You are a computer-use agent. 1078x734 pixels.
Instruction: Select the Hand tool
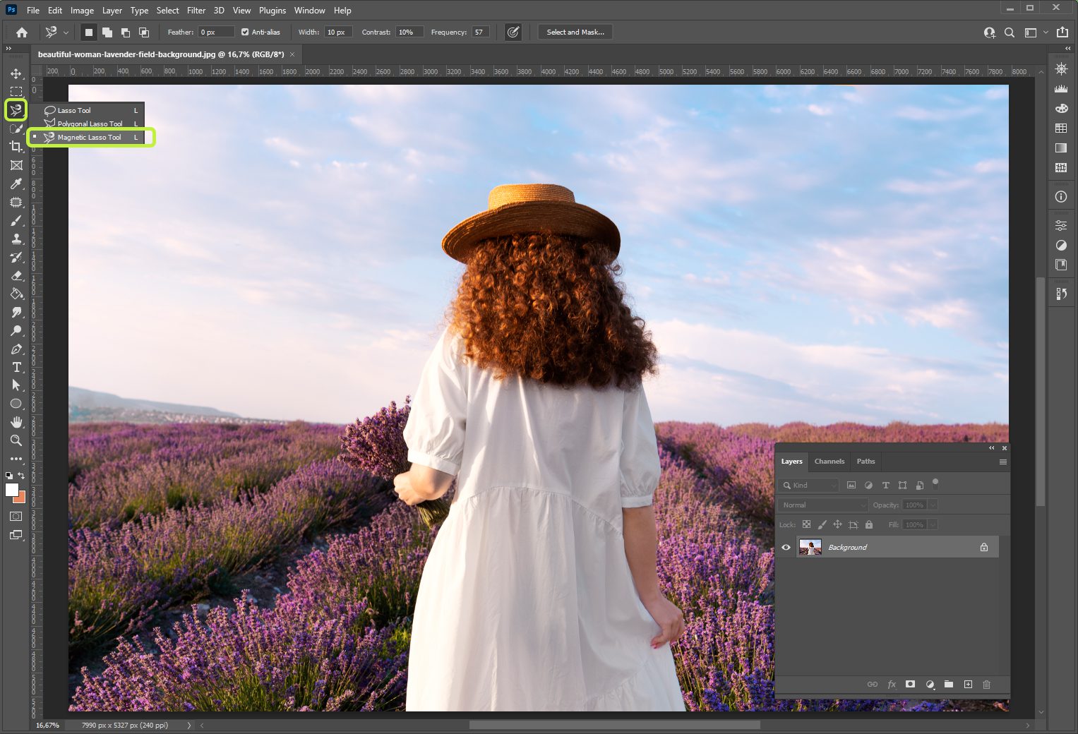coord(16,422)
